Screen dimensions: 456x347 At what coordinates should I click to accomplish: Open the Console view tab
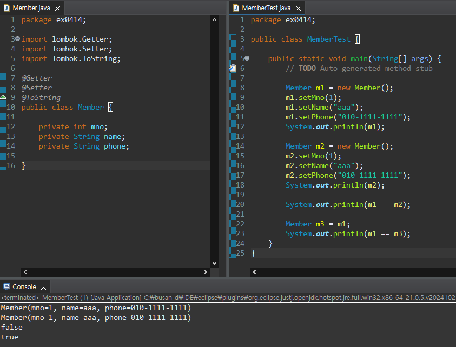[x=24, y=287]
